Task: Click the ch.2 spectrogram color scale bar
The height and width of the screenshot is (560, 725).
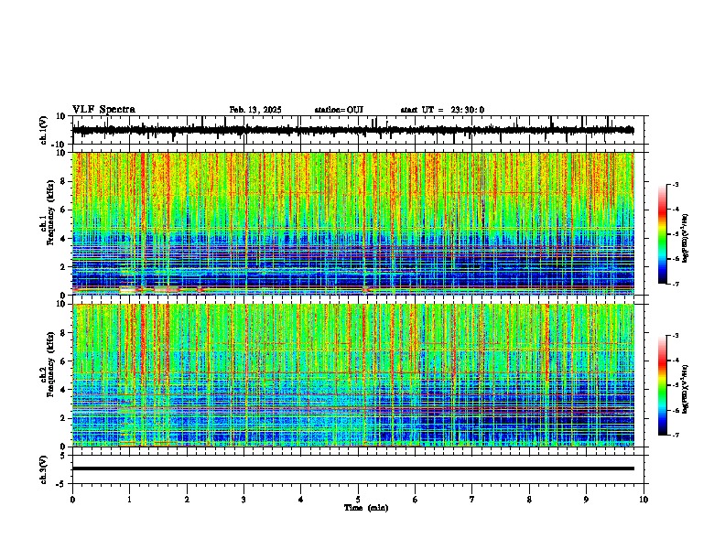Action: (x=663, y=385)
